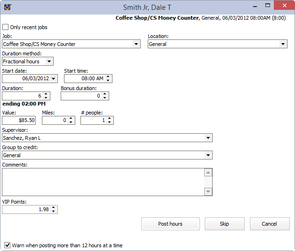
Task: Increase the Miles value
Action: (71, 118)
